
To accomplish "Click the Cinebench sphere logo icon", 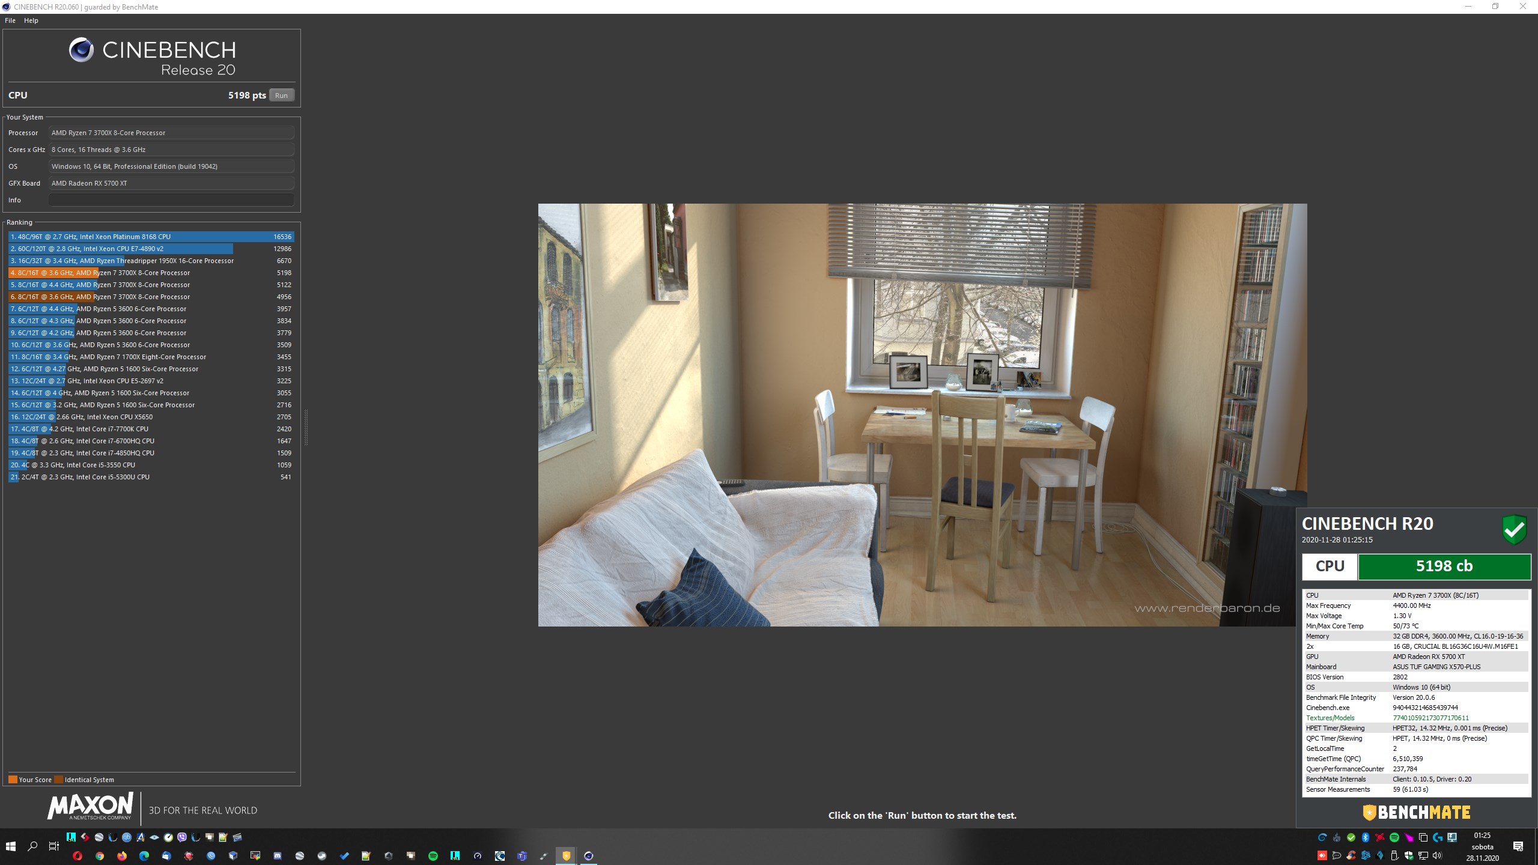I will click(81, 50).
